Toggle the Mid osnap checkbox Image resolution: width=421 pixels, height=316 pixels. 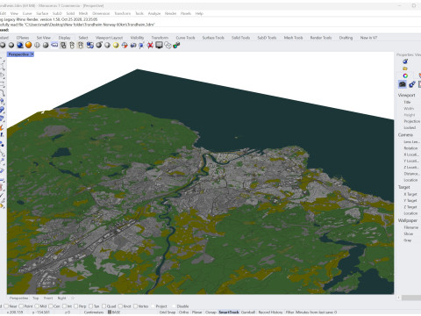(37, 306)
